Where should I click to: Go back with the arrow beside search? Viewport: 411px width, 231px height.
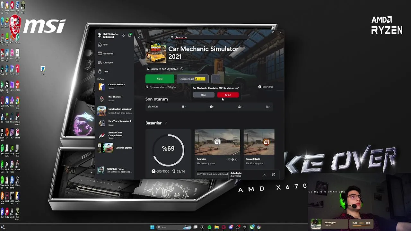[139, 37]
